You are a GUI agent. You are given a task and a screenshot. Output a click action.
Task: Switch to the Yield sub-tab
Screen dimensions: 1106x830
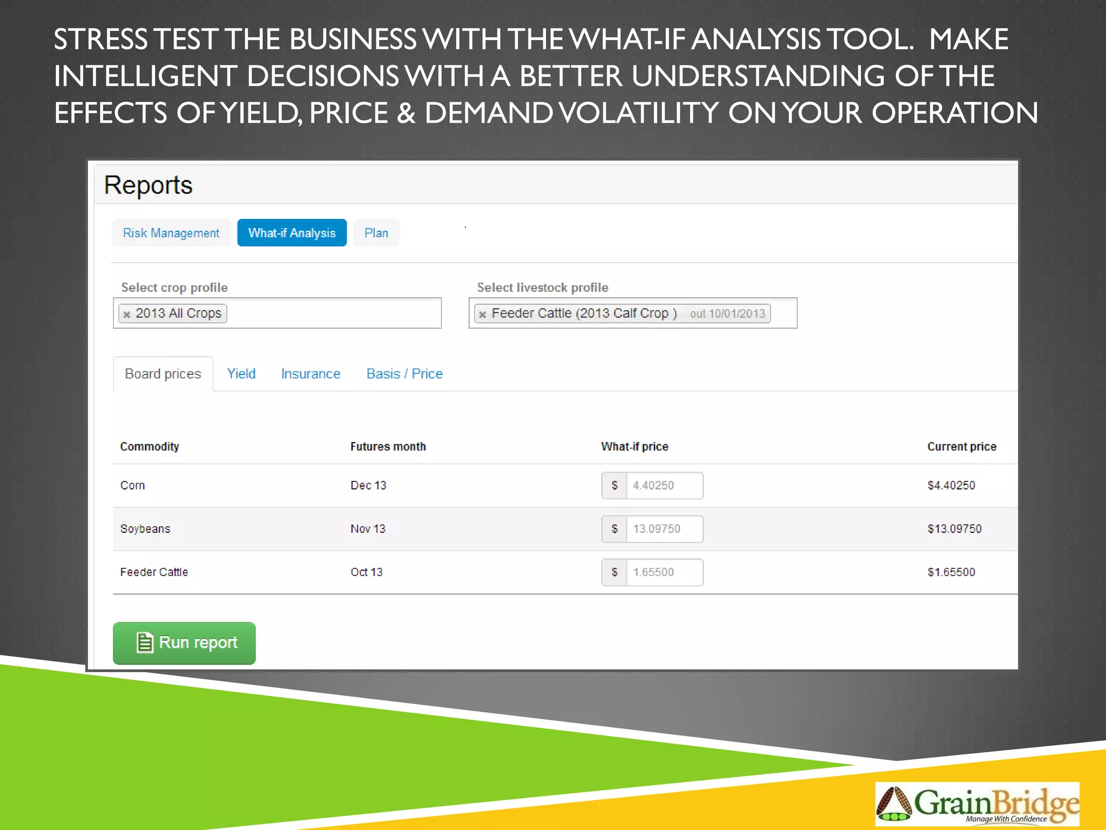pos(241,374)
